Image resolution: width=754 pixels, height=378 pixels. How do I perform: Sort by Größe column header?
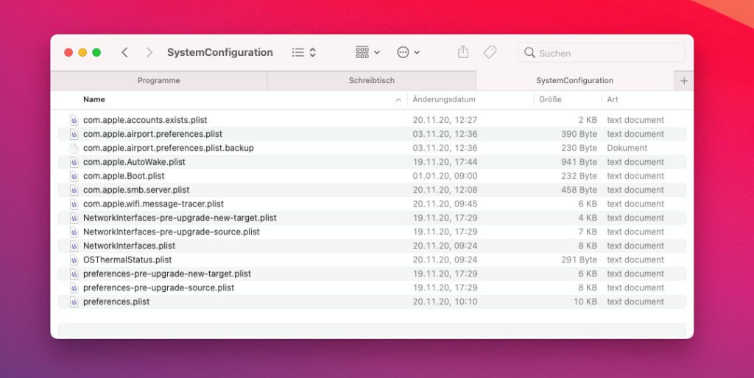click(550, 99)
